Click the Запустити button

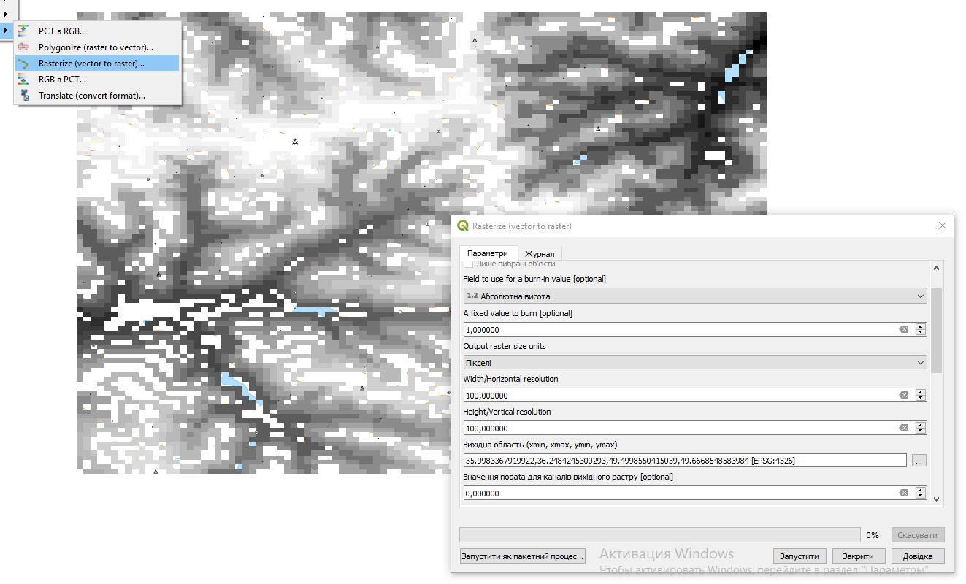click(800, 556)
